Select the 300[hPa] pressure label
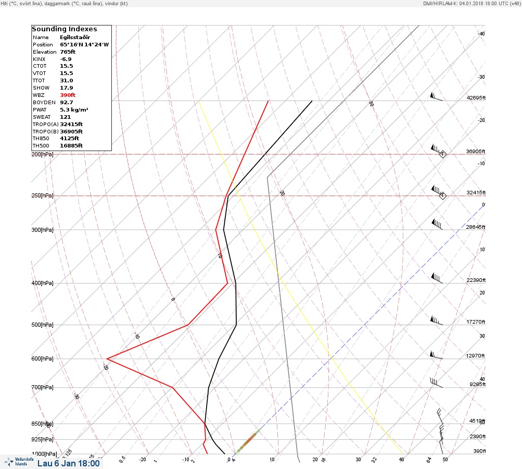522x469 pixels. [42, 230]
